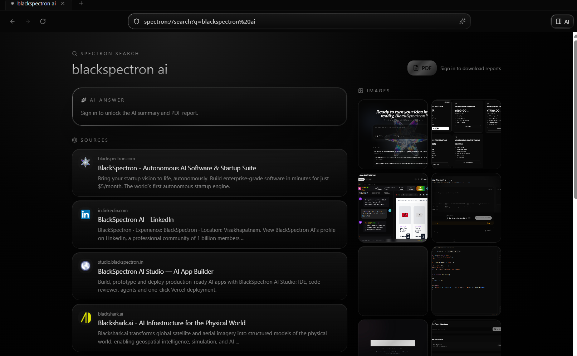The image size is (577, 356).
Task: Open a new tab with the plus icon
Action: (x=81, y=3)
